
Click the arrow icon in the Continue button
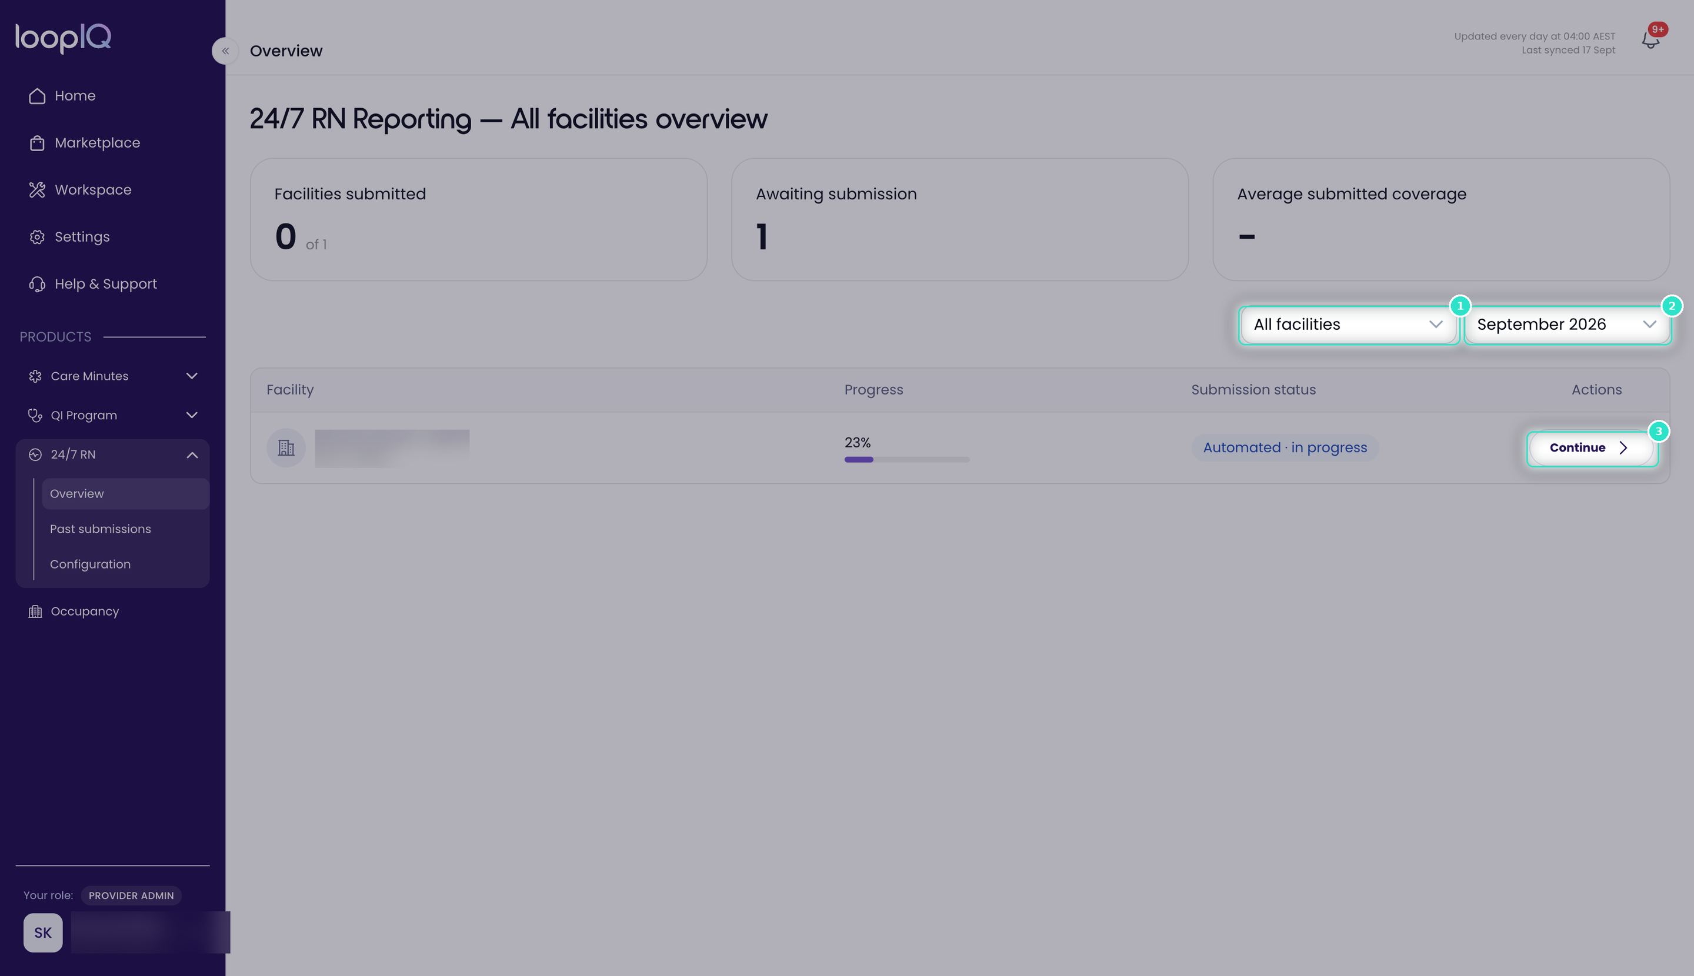1623,448
